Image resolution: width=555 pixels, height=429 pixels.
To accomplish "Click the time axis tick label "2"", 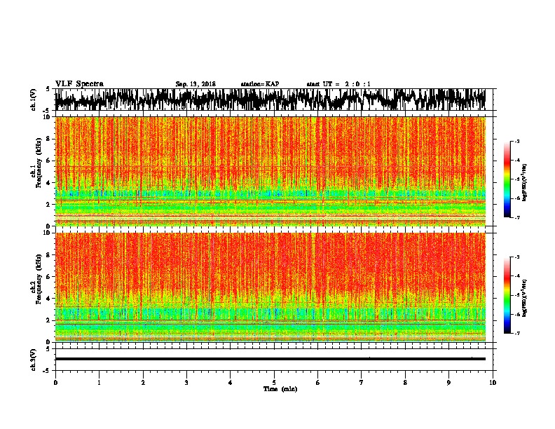I will tap(143, 383).
